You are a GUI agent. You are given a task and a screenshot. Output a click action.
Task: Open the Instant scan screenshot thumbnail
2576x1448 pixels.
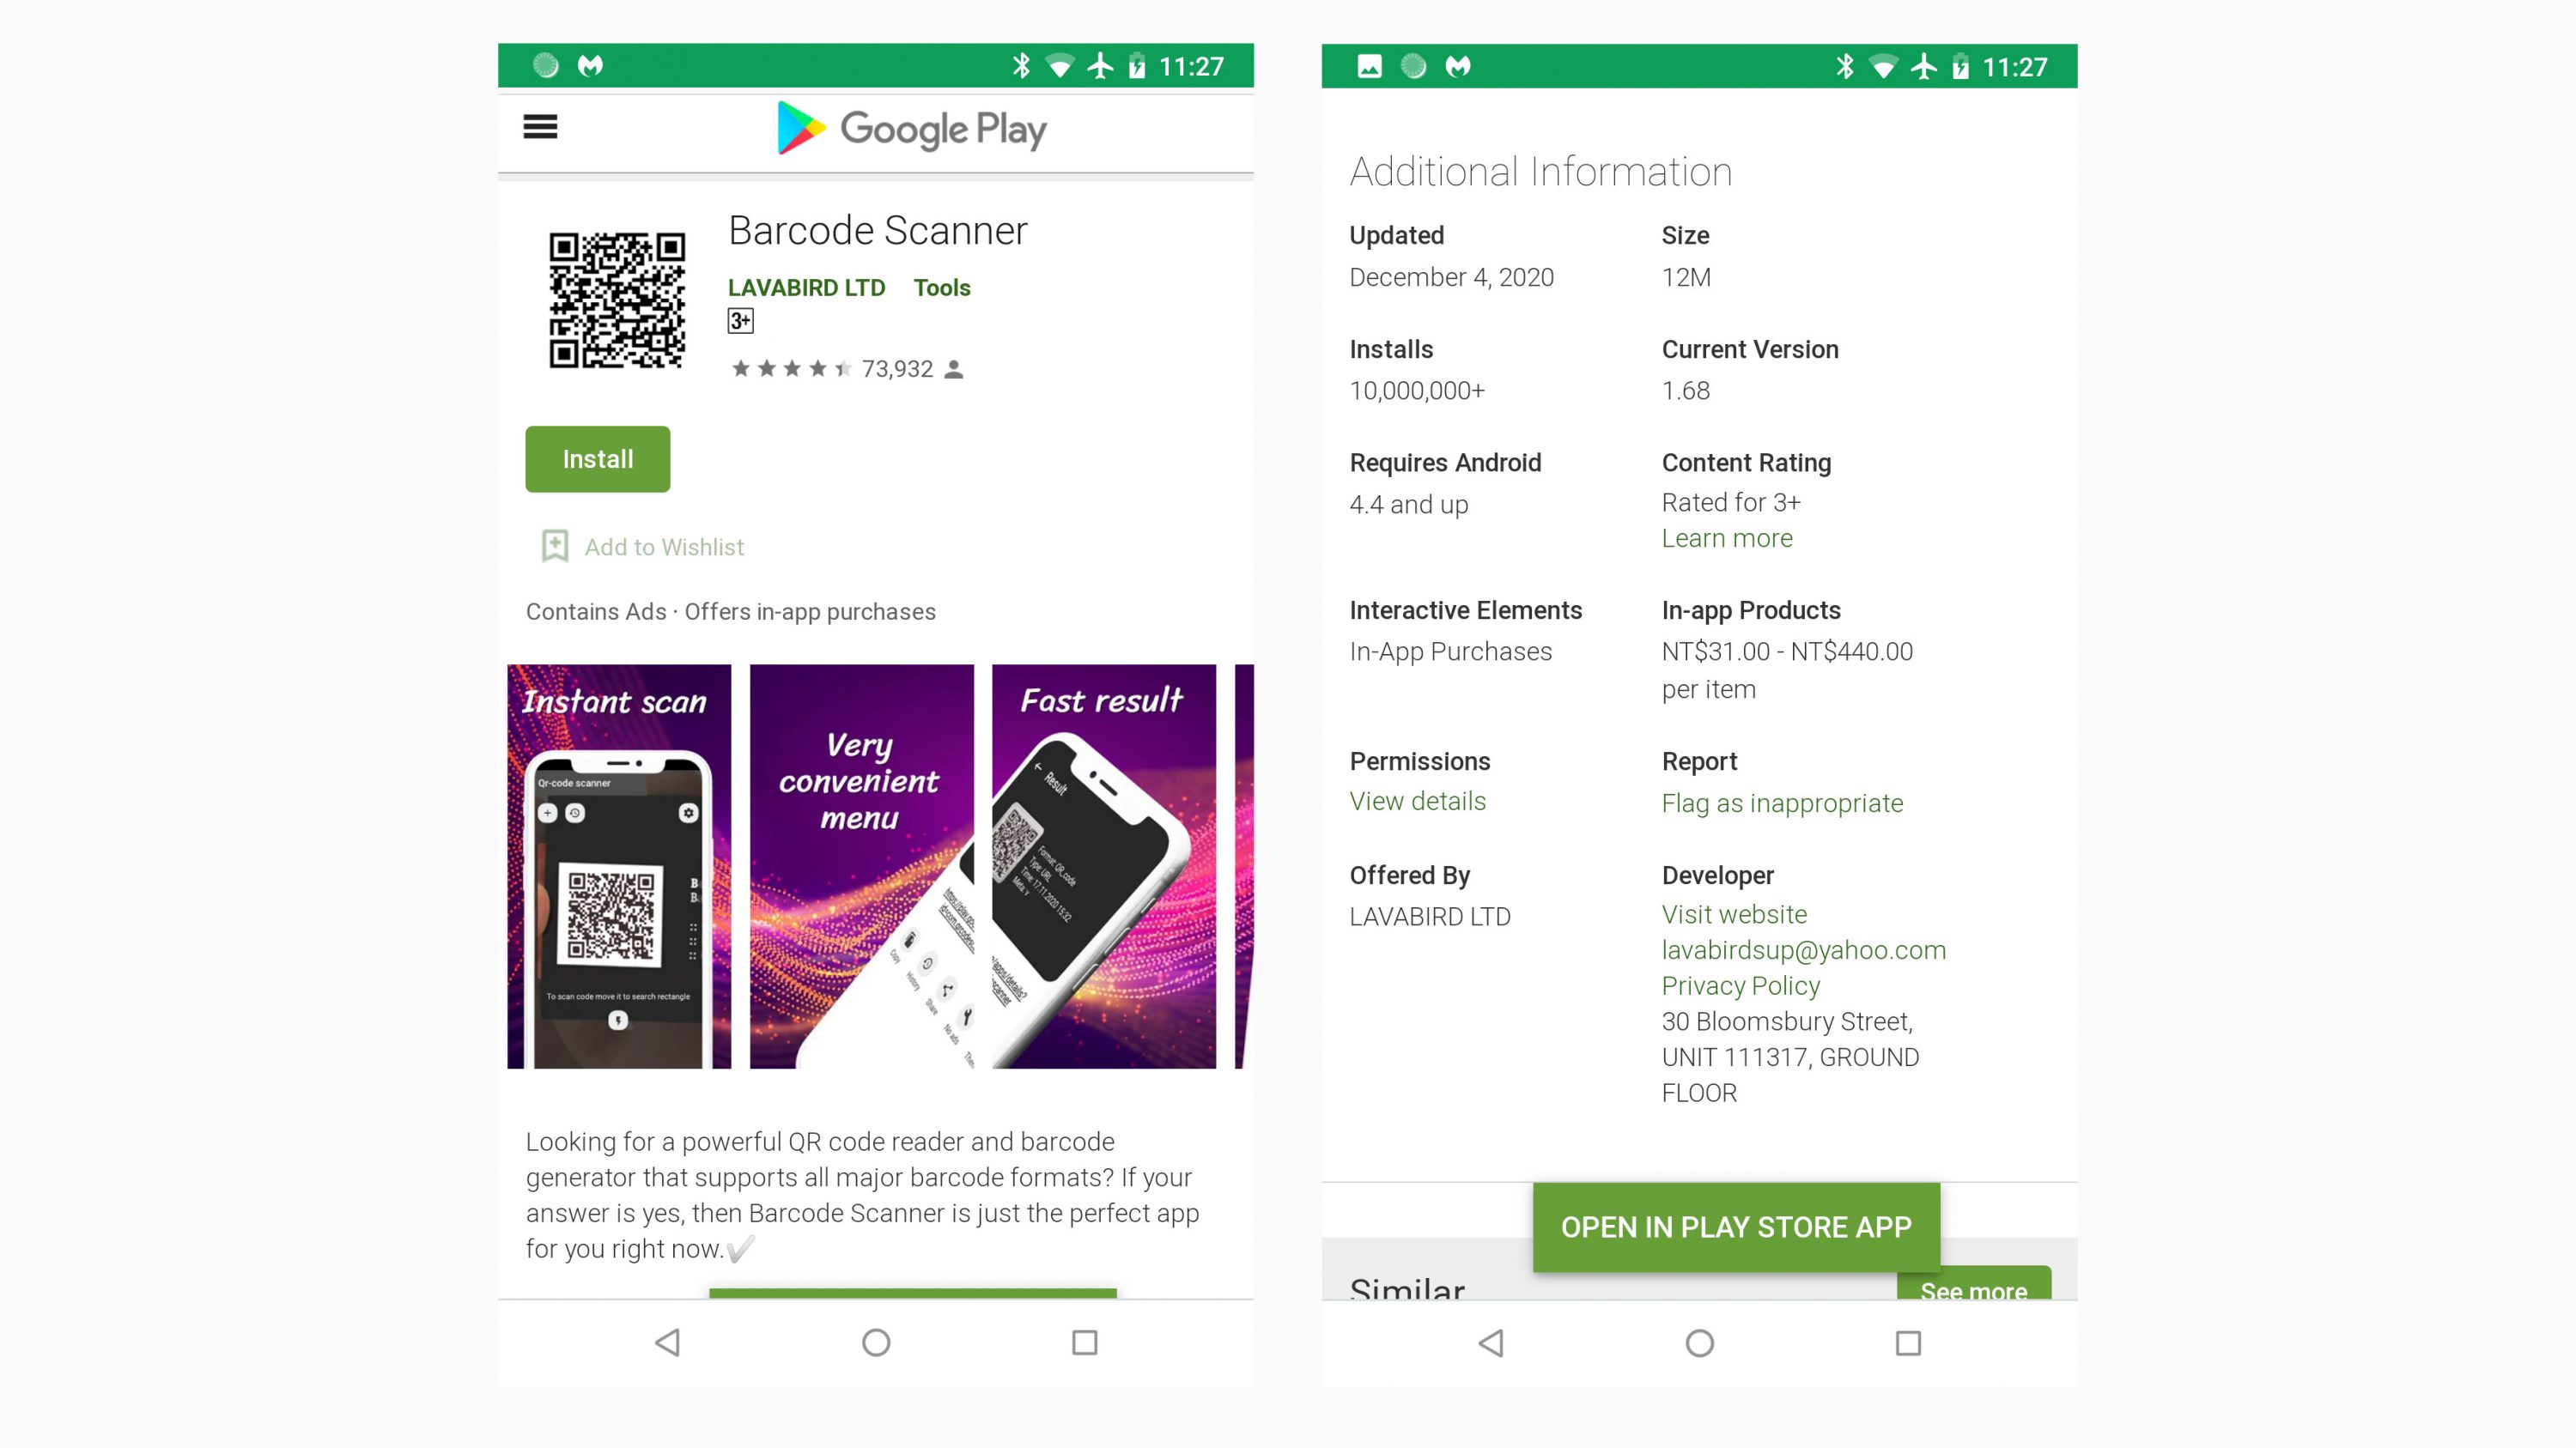click(619, 866)
